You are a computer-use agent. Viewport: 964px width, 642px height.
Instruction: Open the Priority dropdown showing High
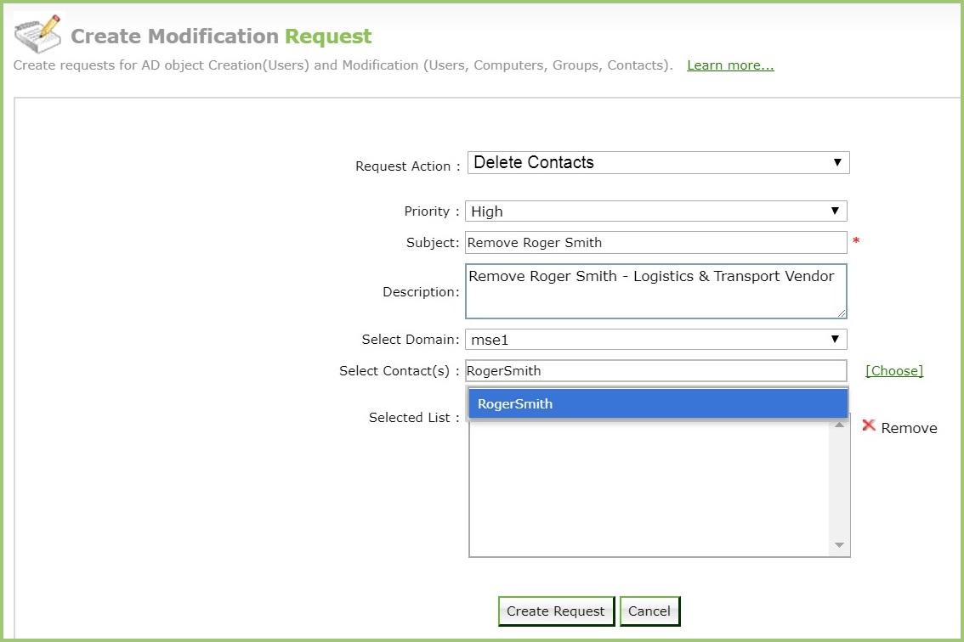click(655, 211)
